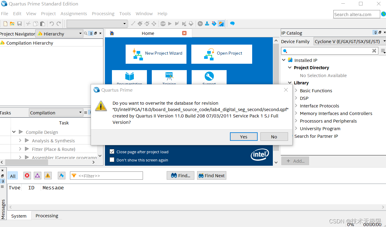Click the New Project Wizard button
Screen dimensions: 386x227
(x=156, y=54)
